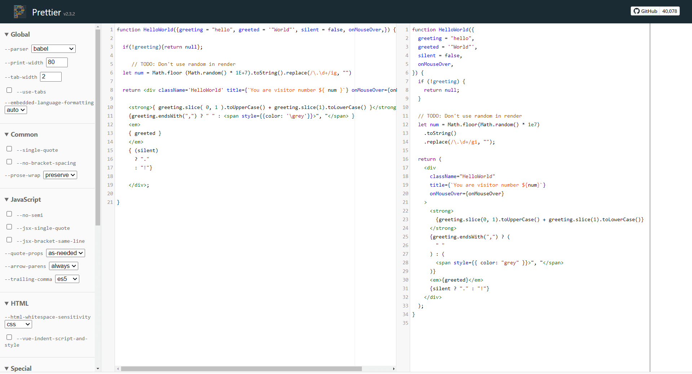This screenshot has width=692, height=374.
Task: Click the Prettier logo icon
Action: click(x=20, y=12)
